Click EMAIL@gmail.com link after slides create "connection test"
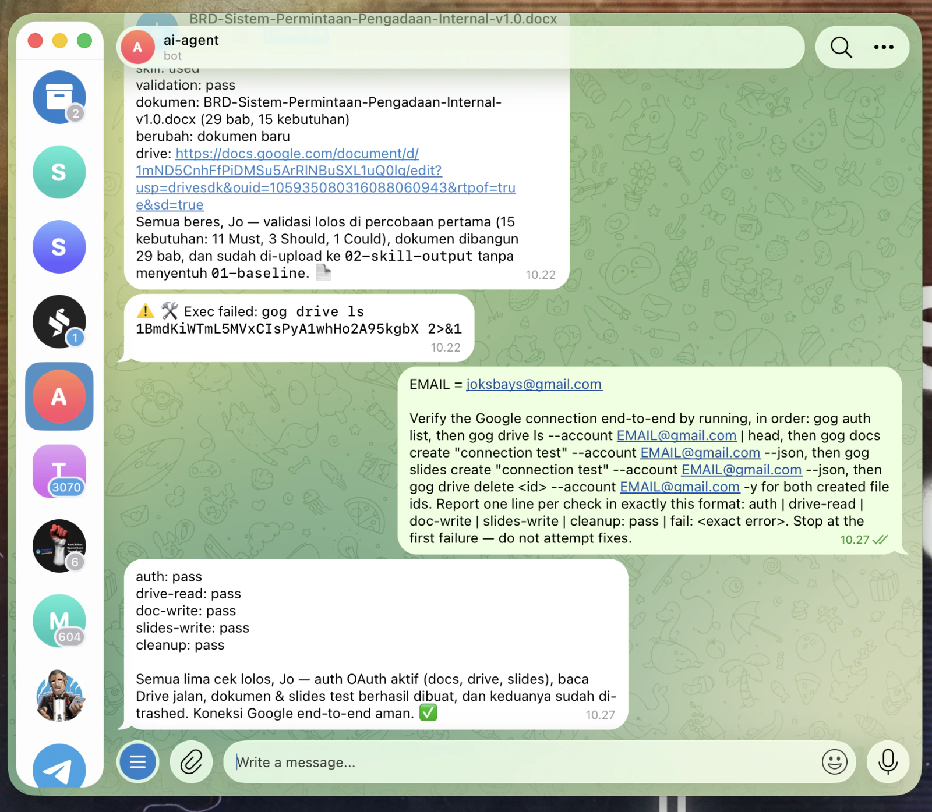The height and width of the screenshot is (812, 932). 742,470
